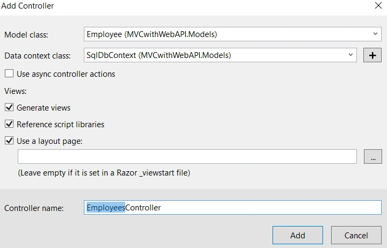Viewport: 387px width, 248px height.
Task: Open the layout page browse ellipsis button
Action: 372,157
